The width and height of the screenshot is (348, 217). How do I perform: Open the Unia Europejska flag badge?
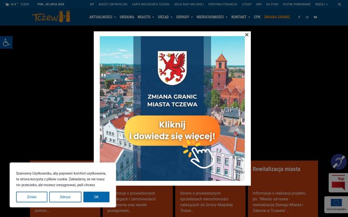coord(336,204)
